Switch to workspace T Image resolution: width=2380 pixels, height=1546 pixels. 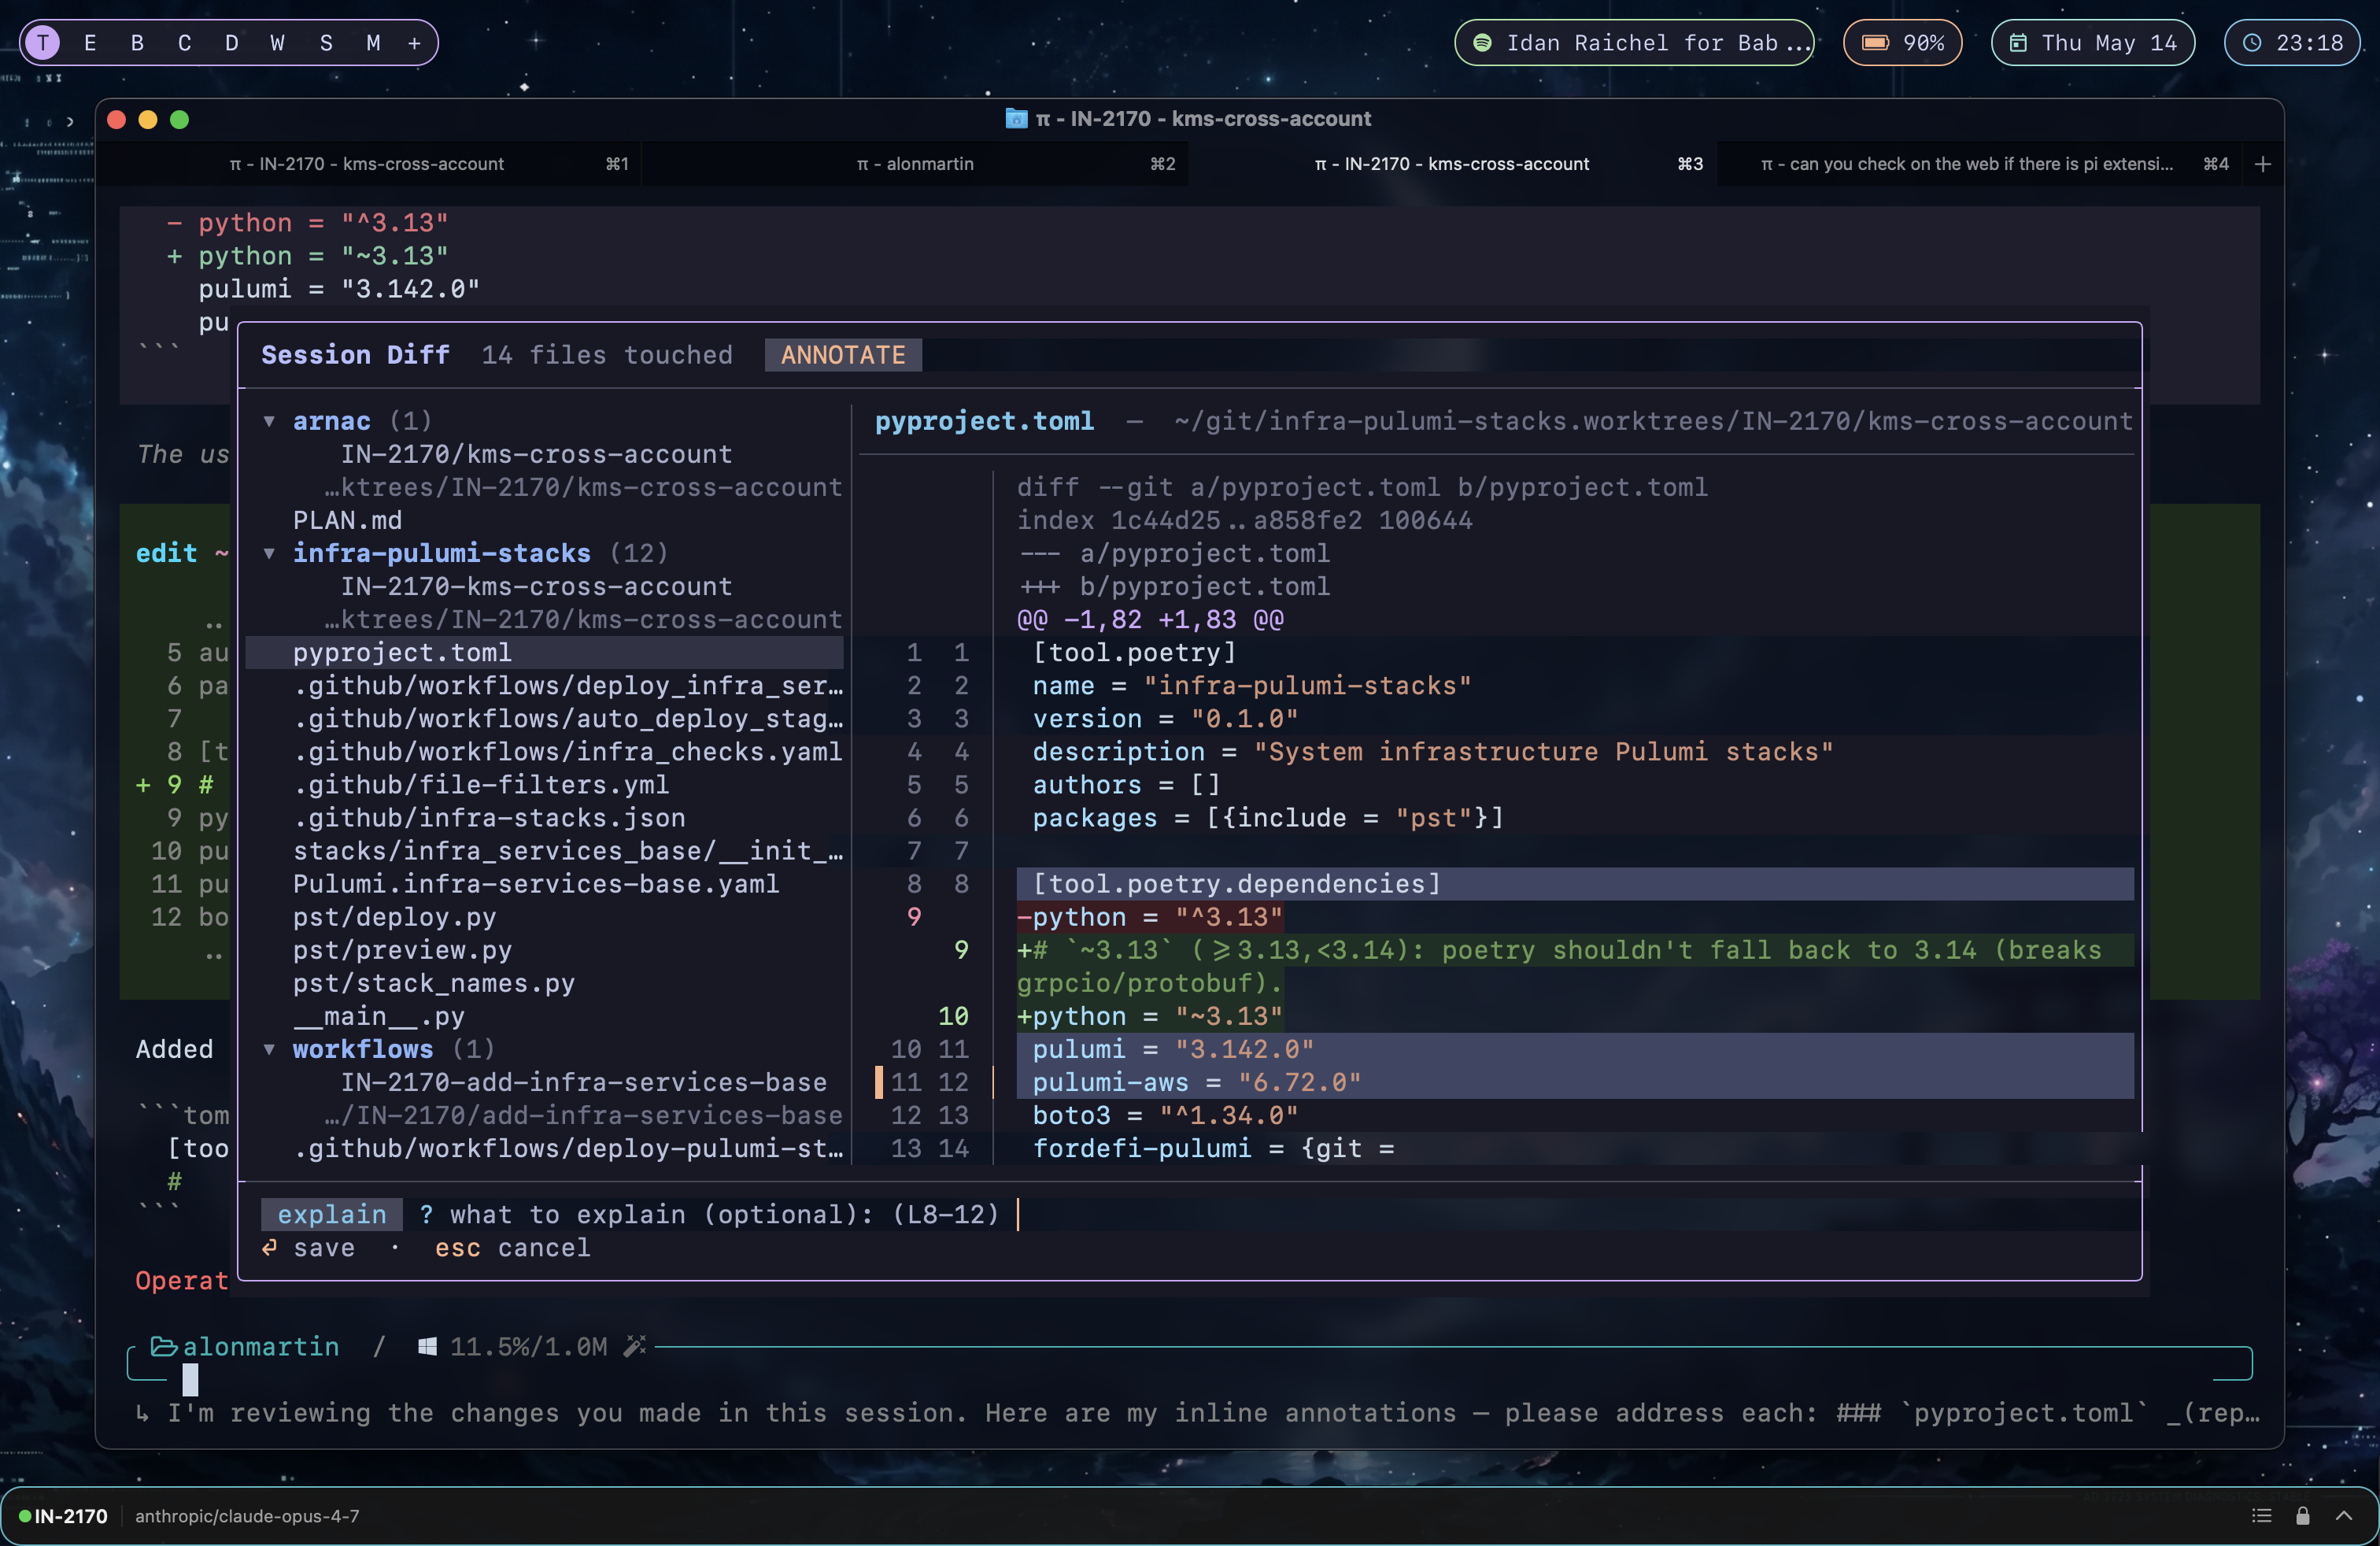pyautogui.click(x=43, y=43)
